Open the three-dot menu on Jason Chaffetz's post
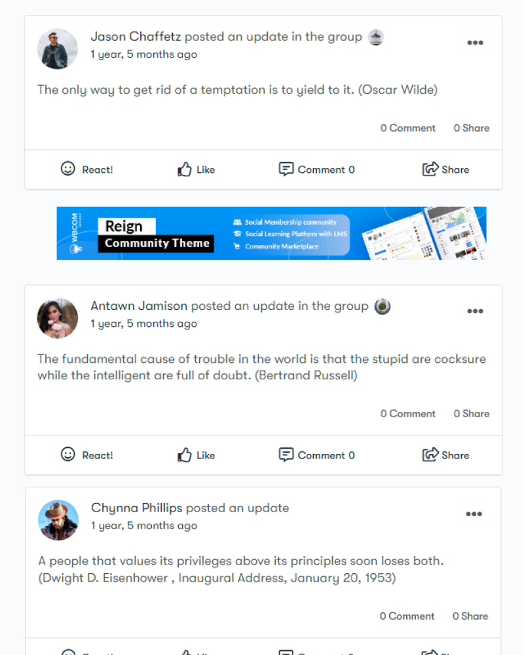524x655 pixels. click(475, 43)
